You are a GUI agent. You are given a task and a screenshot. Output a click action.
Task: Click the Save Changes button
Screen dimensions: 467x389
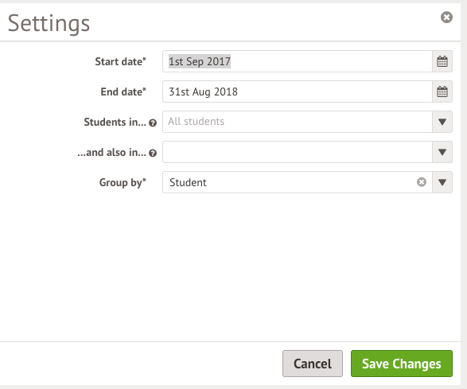402,364
